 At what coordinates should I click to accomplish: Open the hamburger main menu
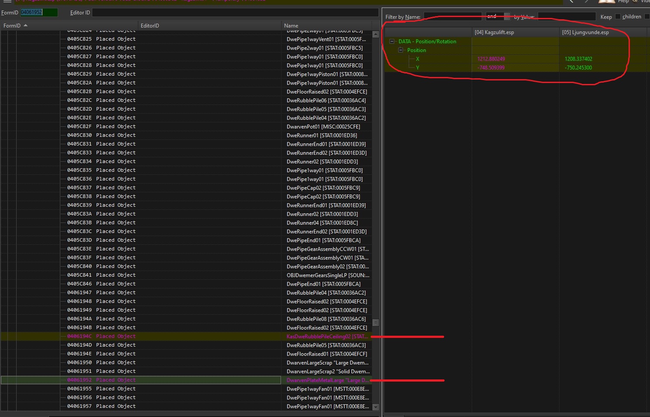point(7,1)
